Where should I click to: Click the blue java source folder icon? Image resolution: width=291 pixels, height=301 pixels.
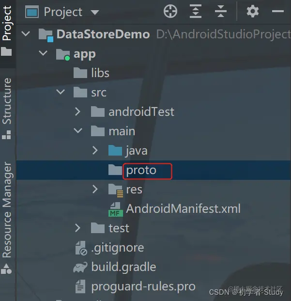(115, 150)
